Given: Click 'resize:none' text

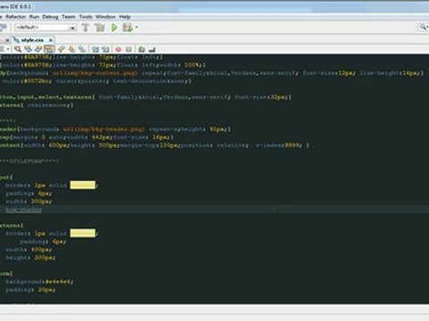Looking at the screenshot, I should point(48,105).
